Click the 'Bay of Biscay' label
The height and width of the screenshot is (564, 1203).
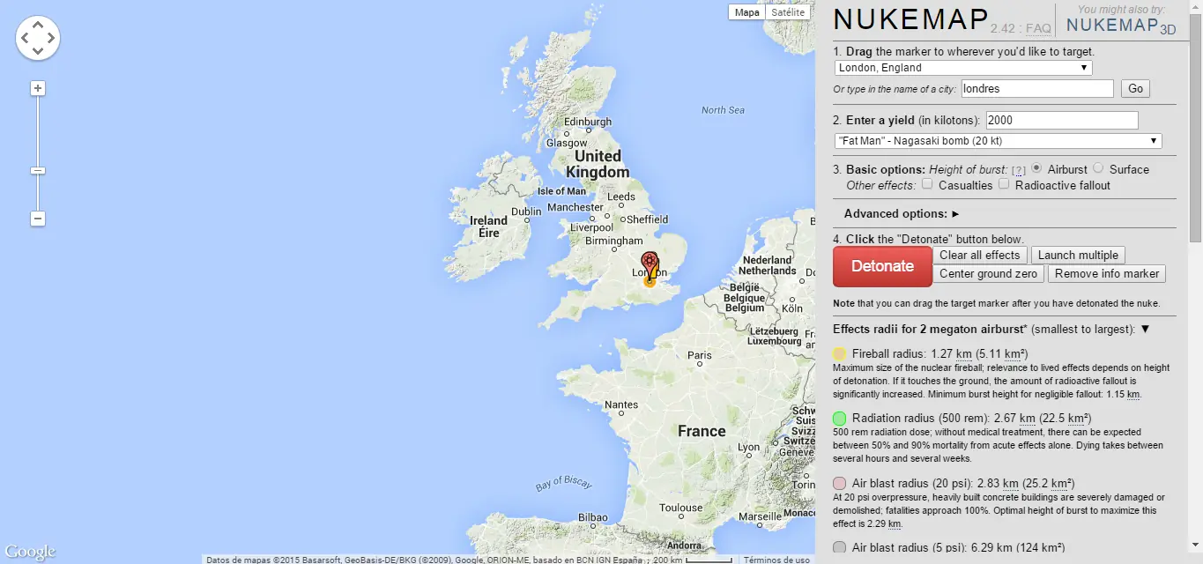click(564, 482)
